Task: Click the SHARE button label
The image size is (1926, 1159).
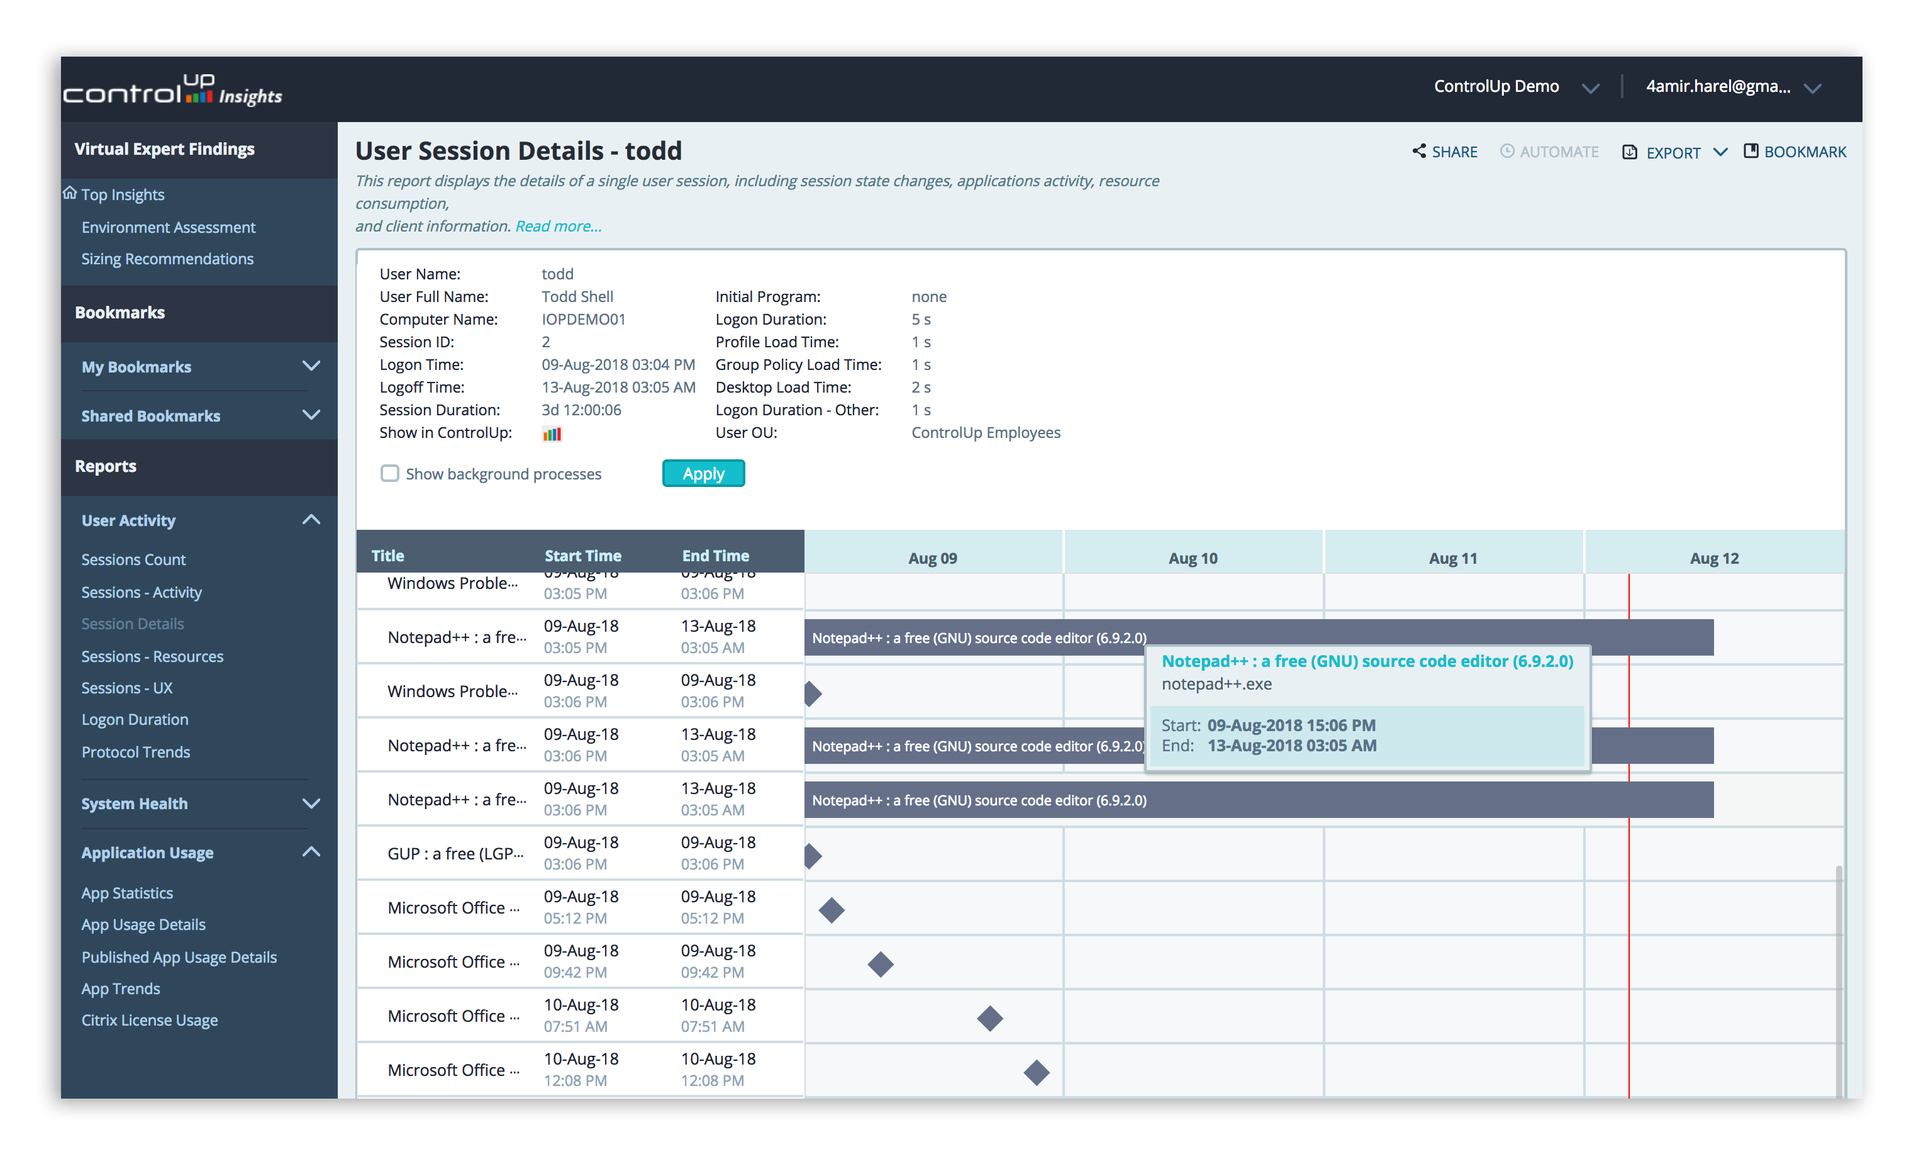Action: point(1453,152)
